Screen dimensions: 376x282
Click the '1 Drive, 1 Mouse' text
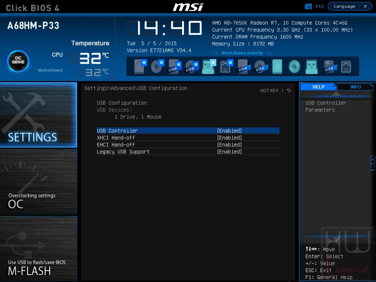tap(138, 117)
